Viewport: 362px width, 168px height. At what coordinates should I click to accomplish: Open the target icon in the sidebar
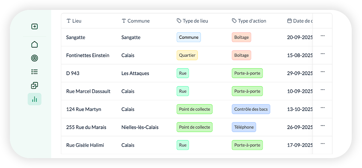coord(34,58)
